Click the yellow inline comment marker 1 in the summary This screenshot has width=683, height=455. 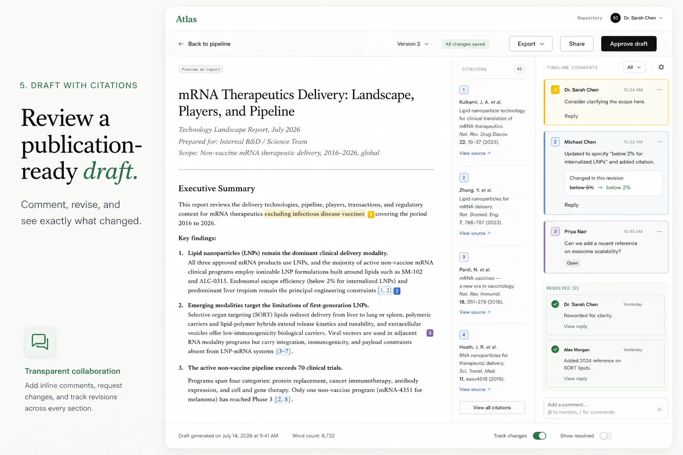371,215
